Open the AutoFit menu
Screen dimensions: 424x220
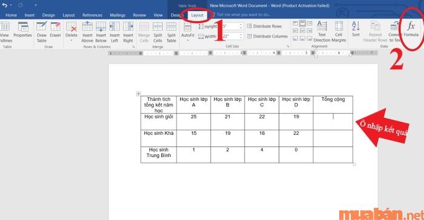pyautogui.click(x=188, y=32)
